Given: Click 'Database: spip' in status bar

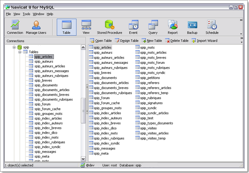Looking at the screenshot, I should (x=130, y=165).
